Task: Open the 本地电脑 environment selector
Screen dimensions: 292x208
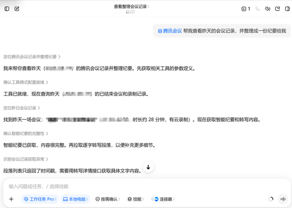Action: [x=76, y=199]
